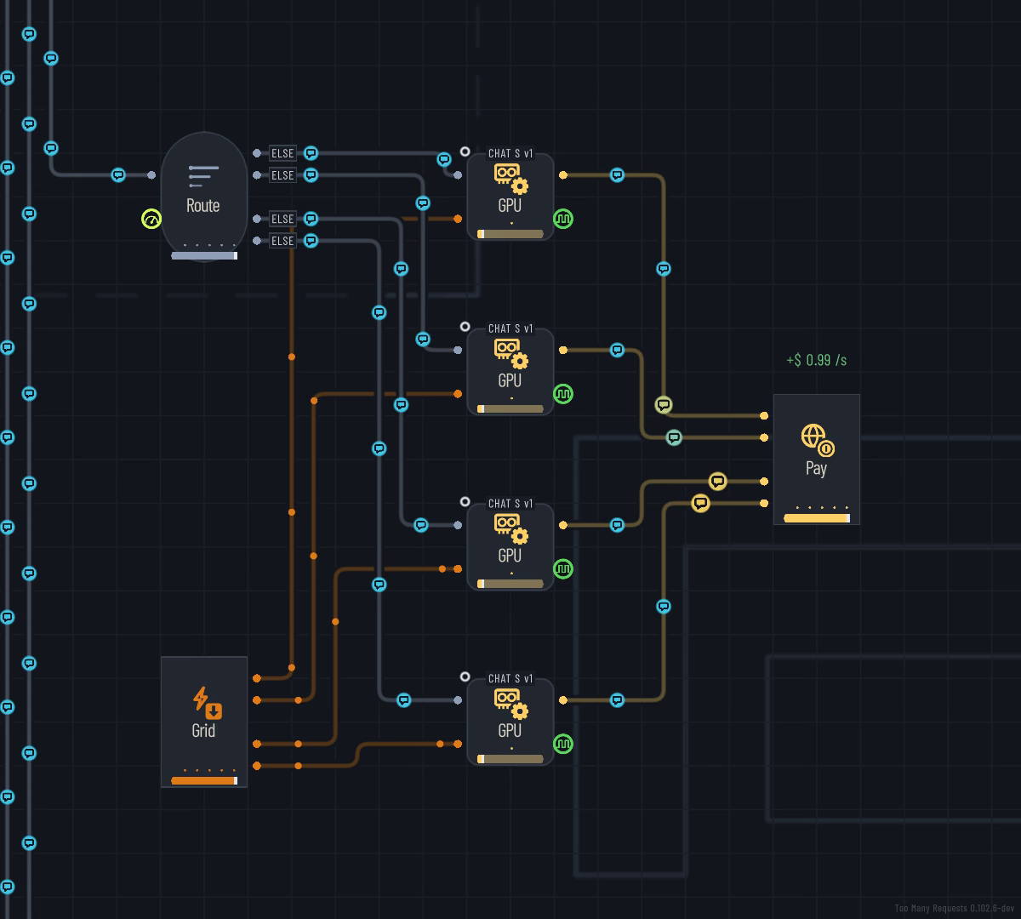Click the olive message packet near Pay
The height and width of the screenshot is (919, 1021).
664,405
